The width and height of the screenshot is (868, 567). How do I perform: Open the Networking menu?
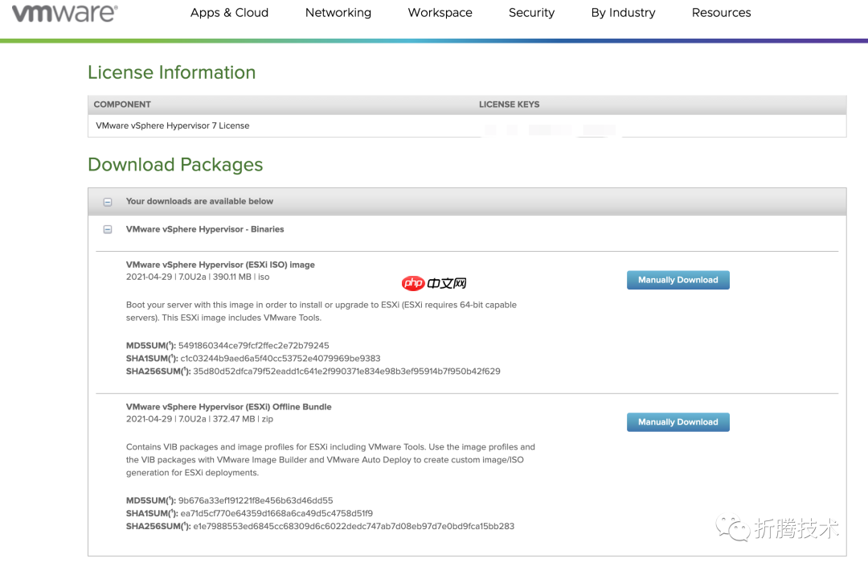(x=338, y=13)
